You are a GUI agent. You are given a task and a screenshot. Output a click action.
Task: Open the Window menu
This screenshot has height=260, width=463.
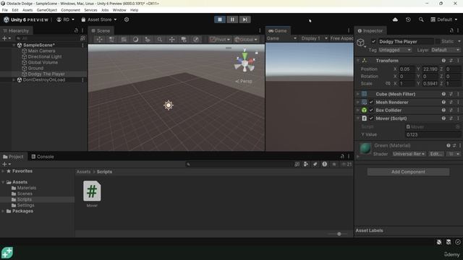tap(119, 10)
